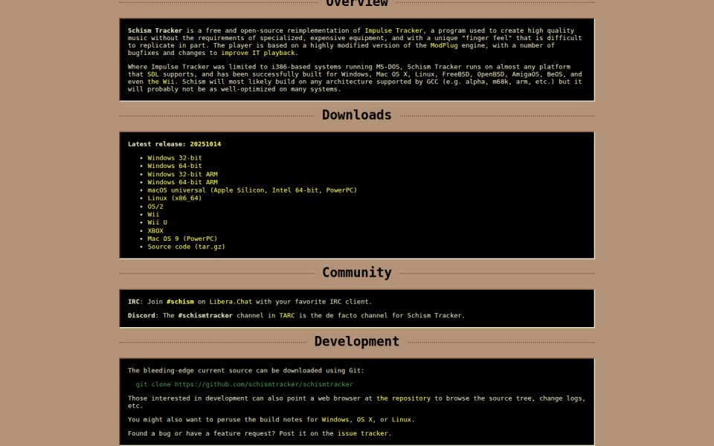Open the XBOX download link
Screen dimensions: 714x446
click(155, 230)
